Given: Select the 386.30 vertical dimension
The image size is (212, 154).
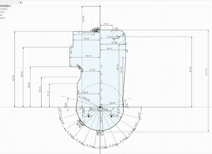Looking at the screenshot, I should coord(22,74).
